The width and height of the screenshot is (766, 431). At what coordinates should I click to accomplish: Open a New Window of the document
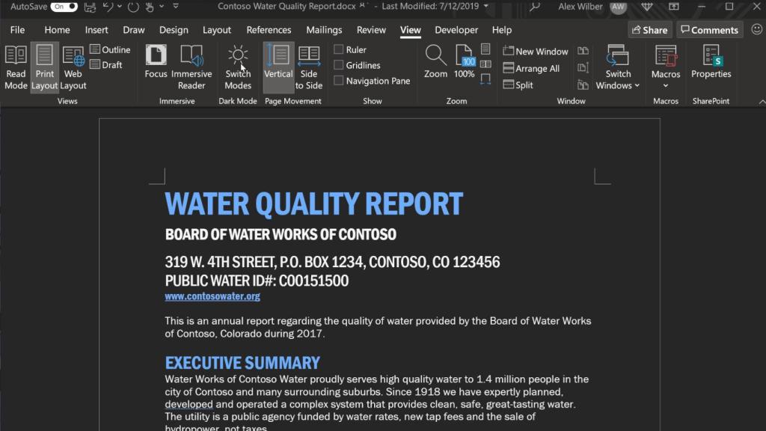534,51
